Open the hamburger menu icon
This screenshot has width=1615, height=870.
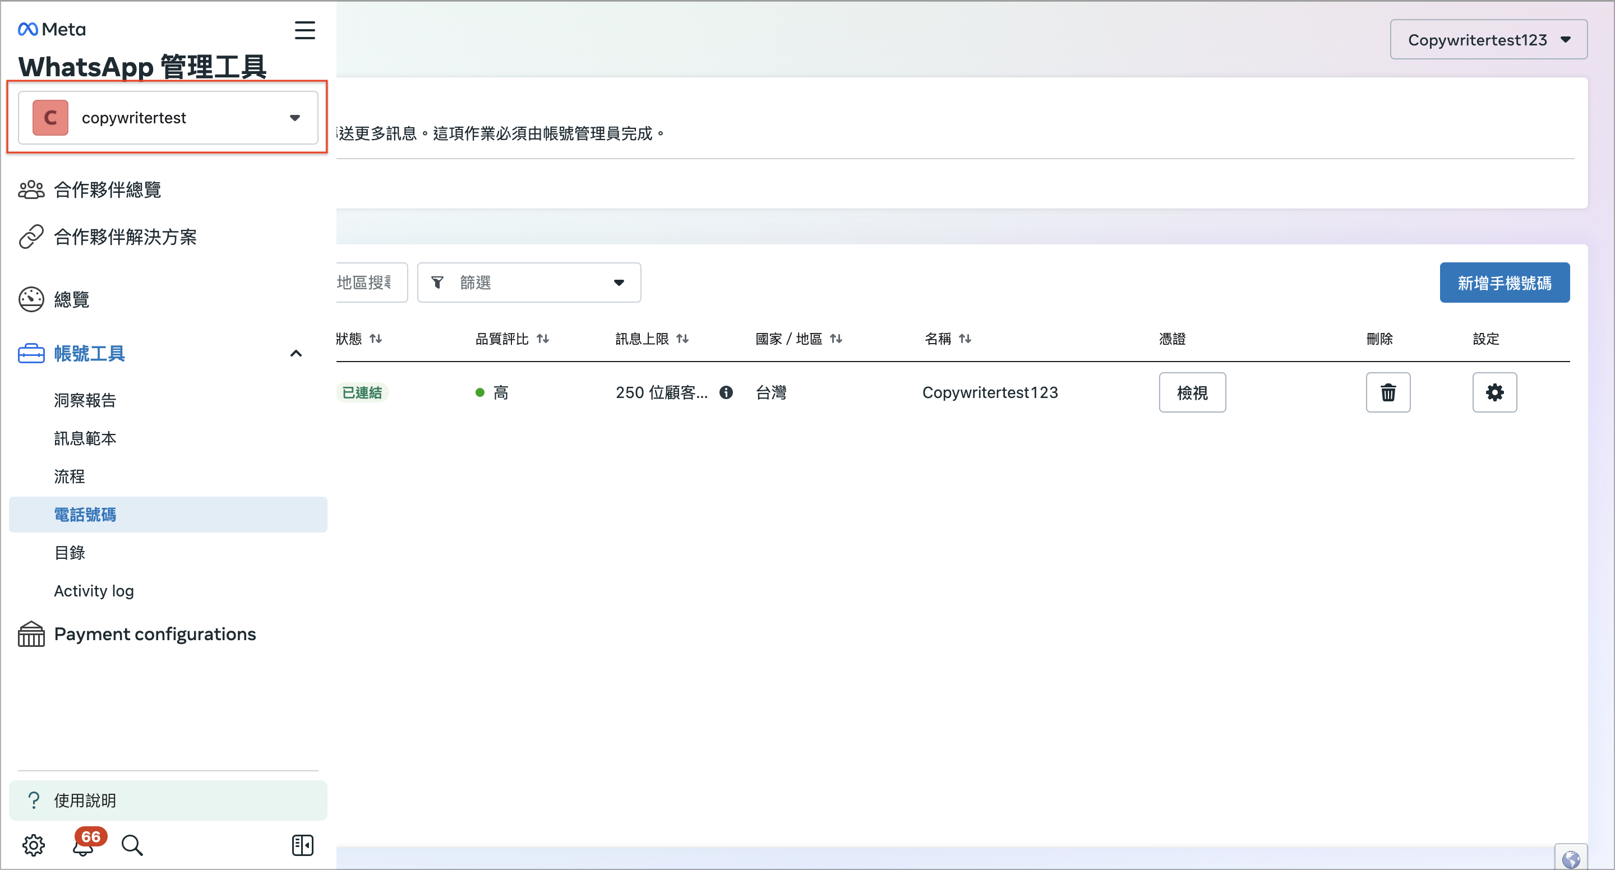click(x=304, y=30)
